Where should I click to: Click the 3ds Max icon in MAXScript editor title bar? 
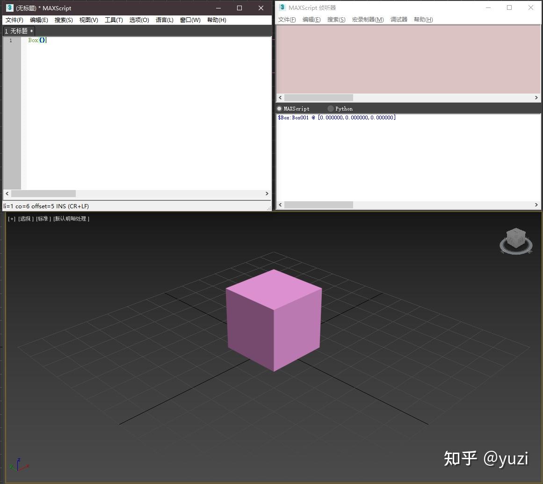point(9,7)
